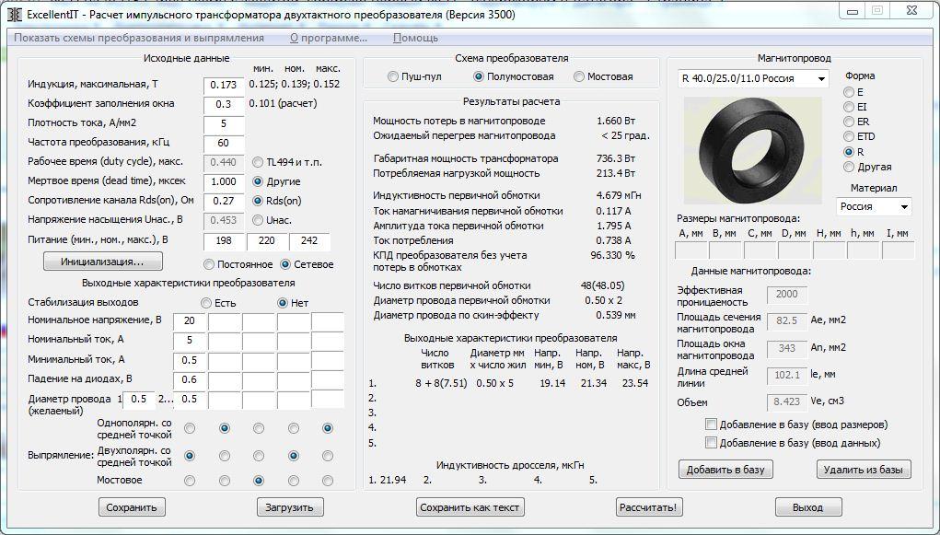
Task: Select the Пуш-пул converter scheme
Action: point(393,76)
